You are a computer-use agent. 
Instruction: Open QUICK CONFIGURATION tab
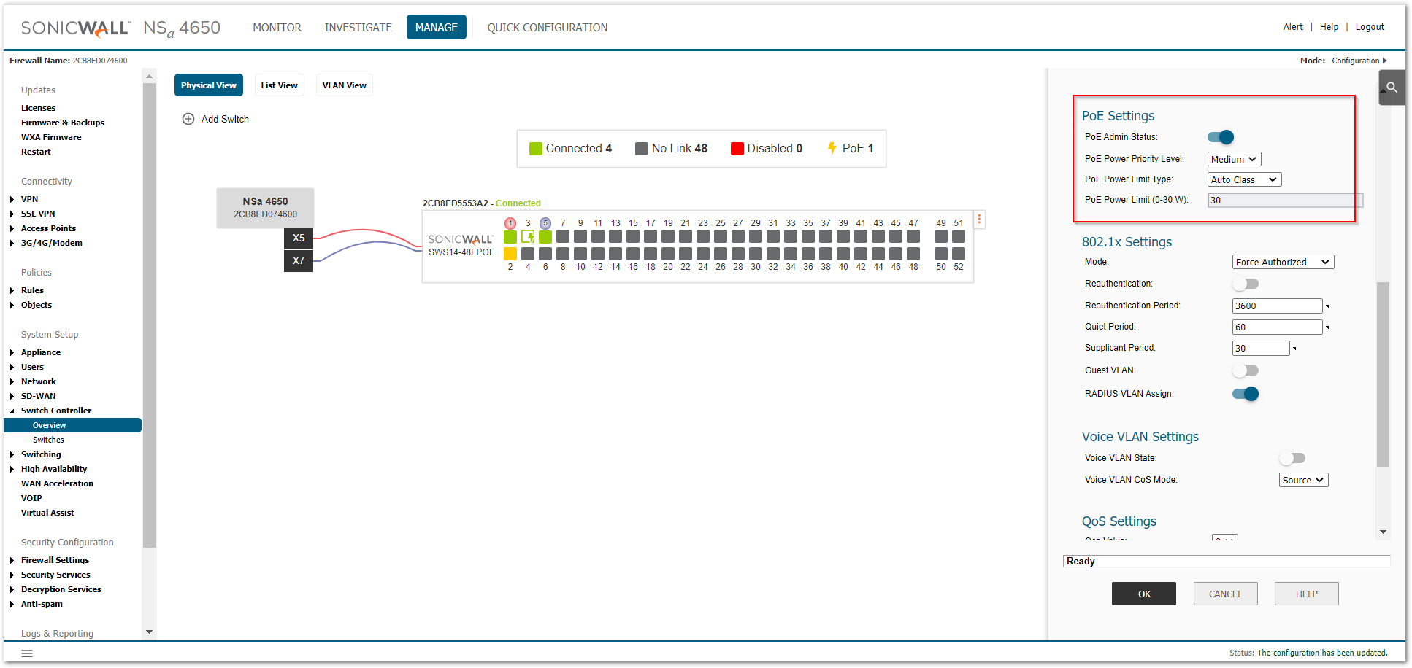coord(548,27)
